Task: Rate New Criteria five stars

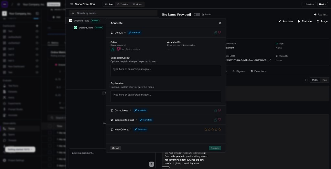Action: tap(219, 129)
